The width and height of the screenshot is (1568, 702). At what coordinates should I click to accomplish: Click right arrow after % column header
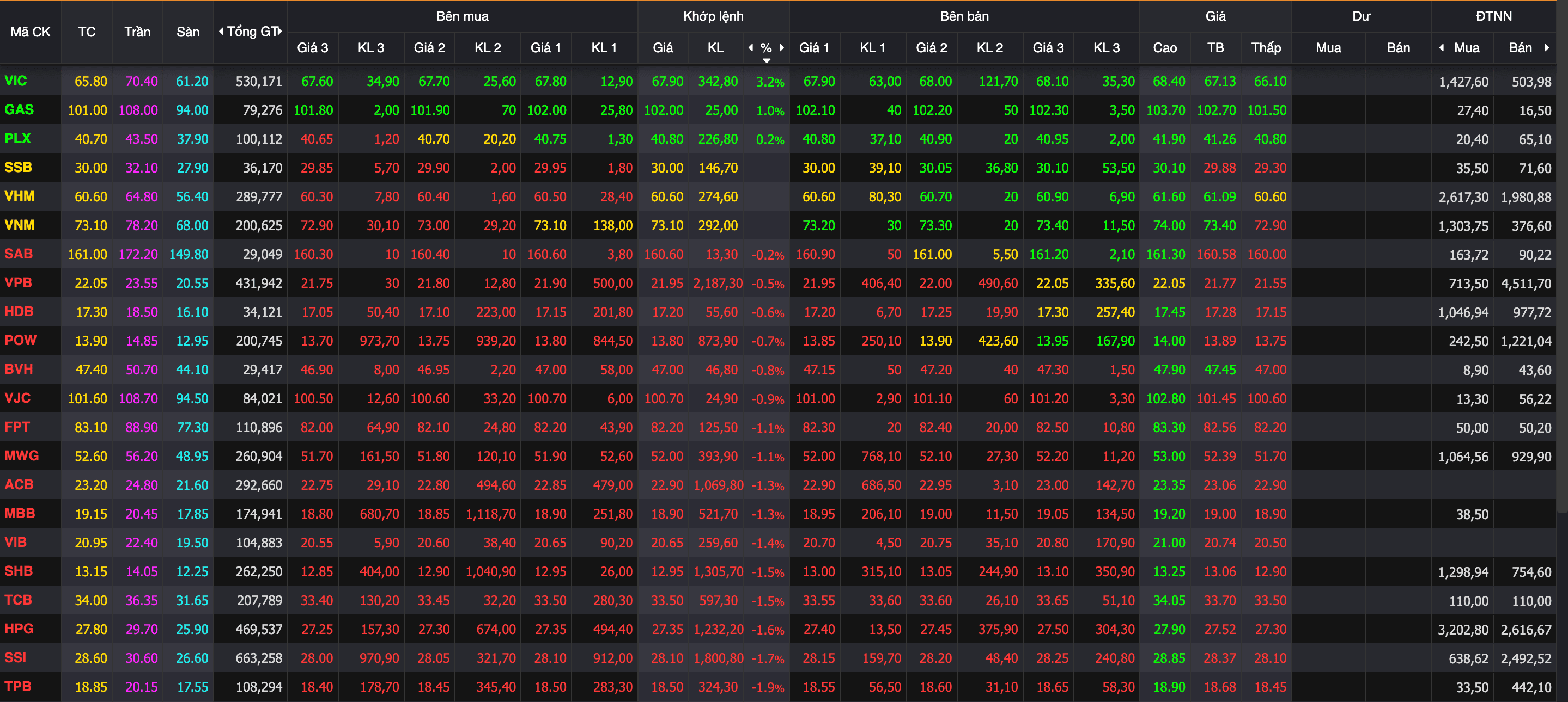coord(782,47)
